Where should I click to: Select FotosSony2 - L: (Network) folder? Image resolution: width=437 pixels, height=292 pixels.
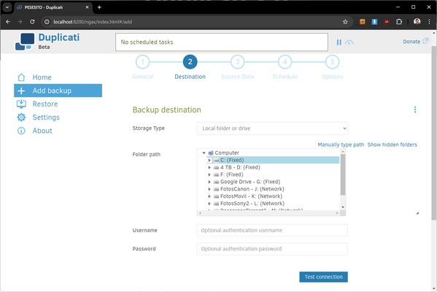click(252, 204)
